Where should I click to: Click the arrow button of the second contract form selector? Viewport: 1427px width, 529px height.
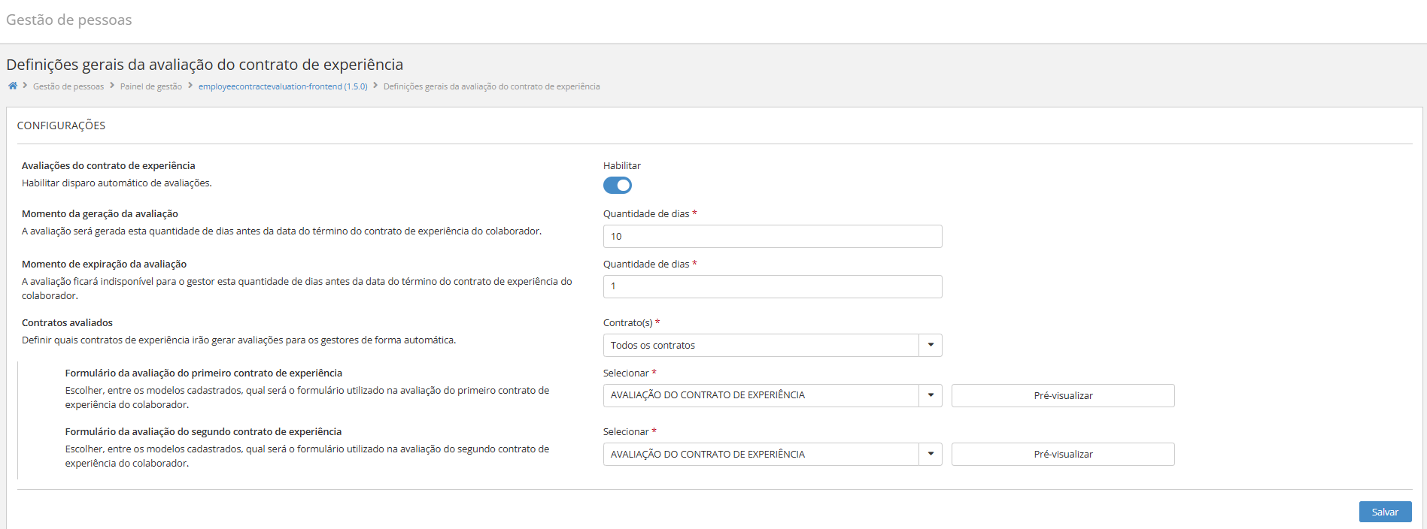click(x=931, y=454)
